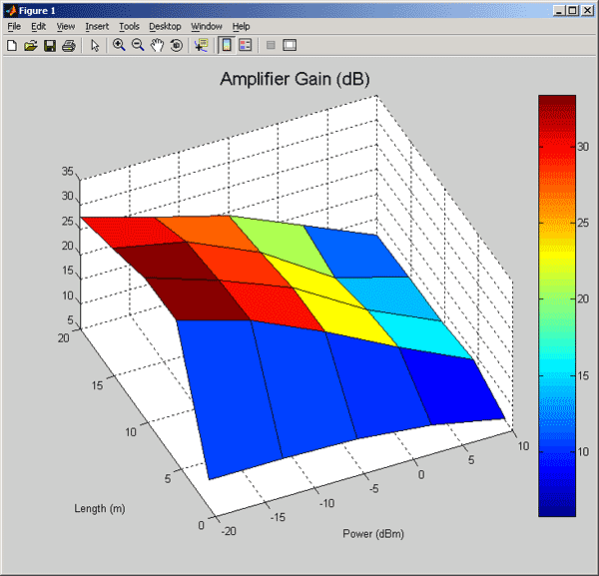Click the Open File folder icon
The width and height of the screenshot is (599, 576).
click(x=30, y=46)
